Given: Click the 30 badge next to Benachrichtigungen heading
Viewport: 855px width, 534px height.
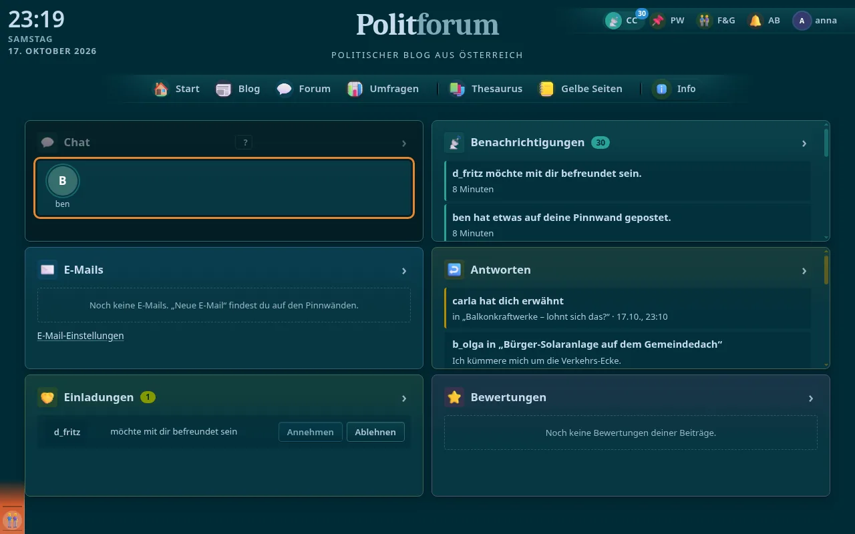Looking at the screenshot, I should [x=601, y=142].
